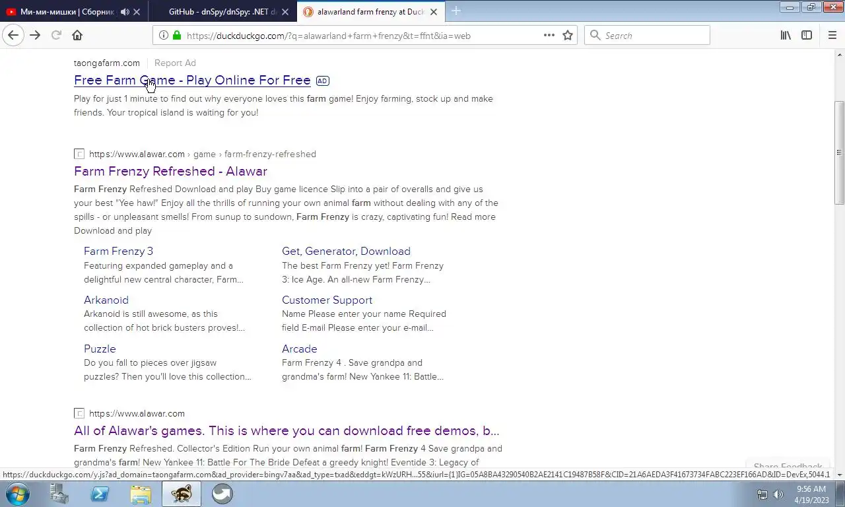Open the Server Manager taskbar icon
The height and width of the screenshot is (507, 845).
pos(59,494)
